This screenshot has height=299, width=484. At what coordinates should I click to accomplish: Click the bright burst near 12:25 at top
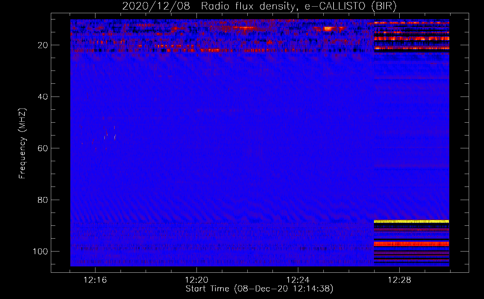[x=328, y=29]
